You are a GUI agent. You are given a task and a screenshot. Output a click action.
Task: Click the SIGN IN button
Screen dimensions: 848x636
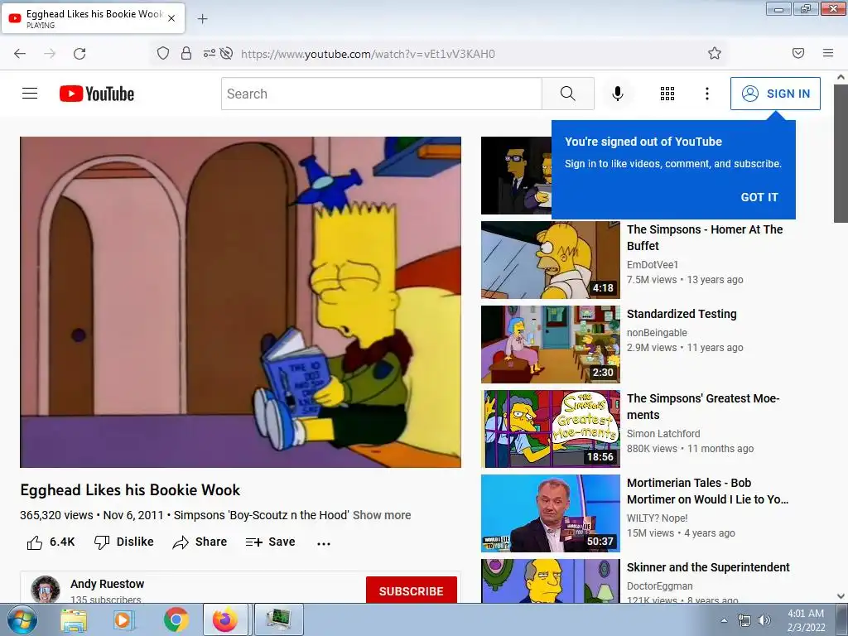[775, 94]
